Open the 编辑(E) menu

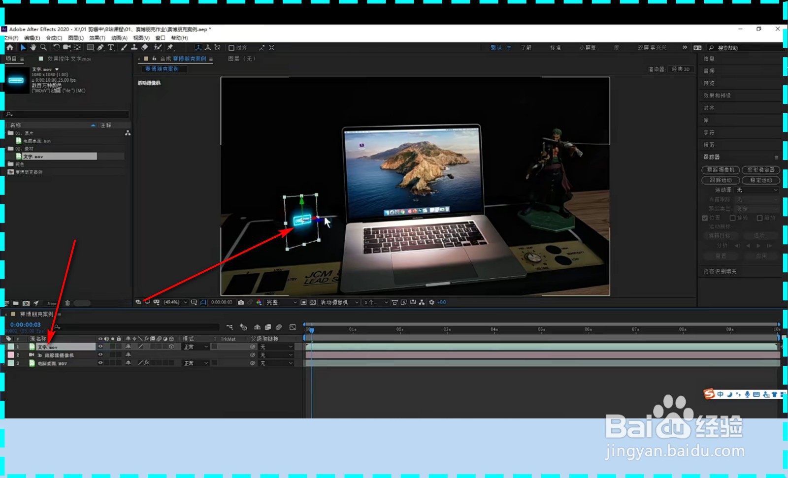[x=32, y=38]
